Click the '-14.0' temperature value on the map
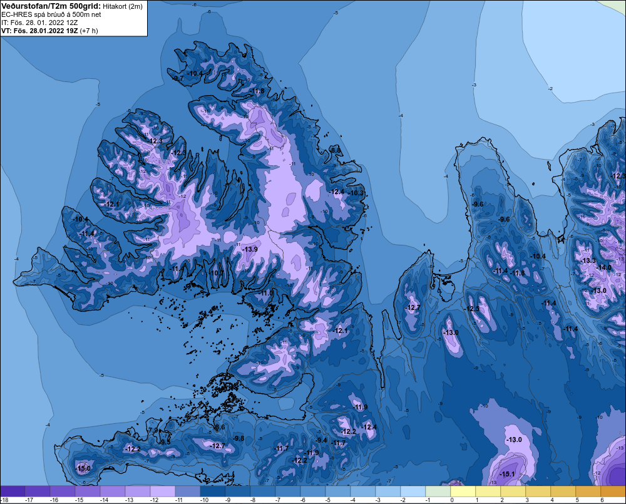The image size is (626, 504). 603,267
